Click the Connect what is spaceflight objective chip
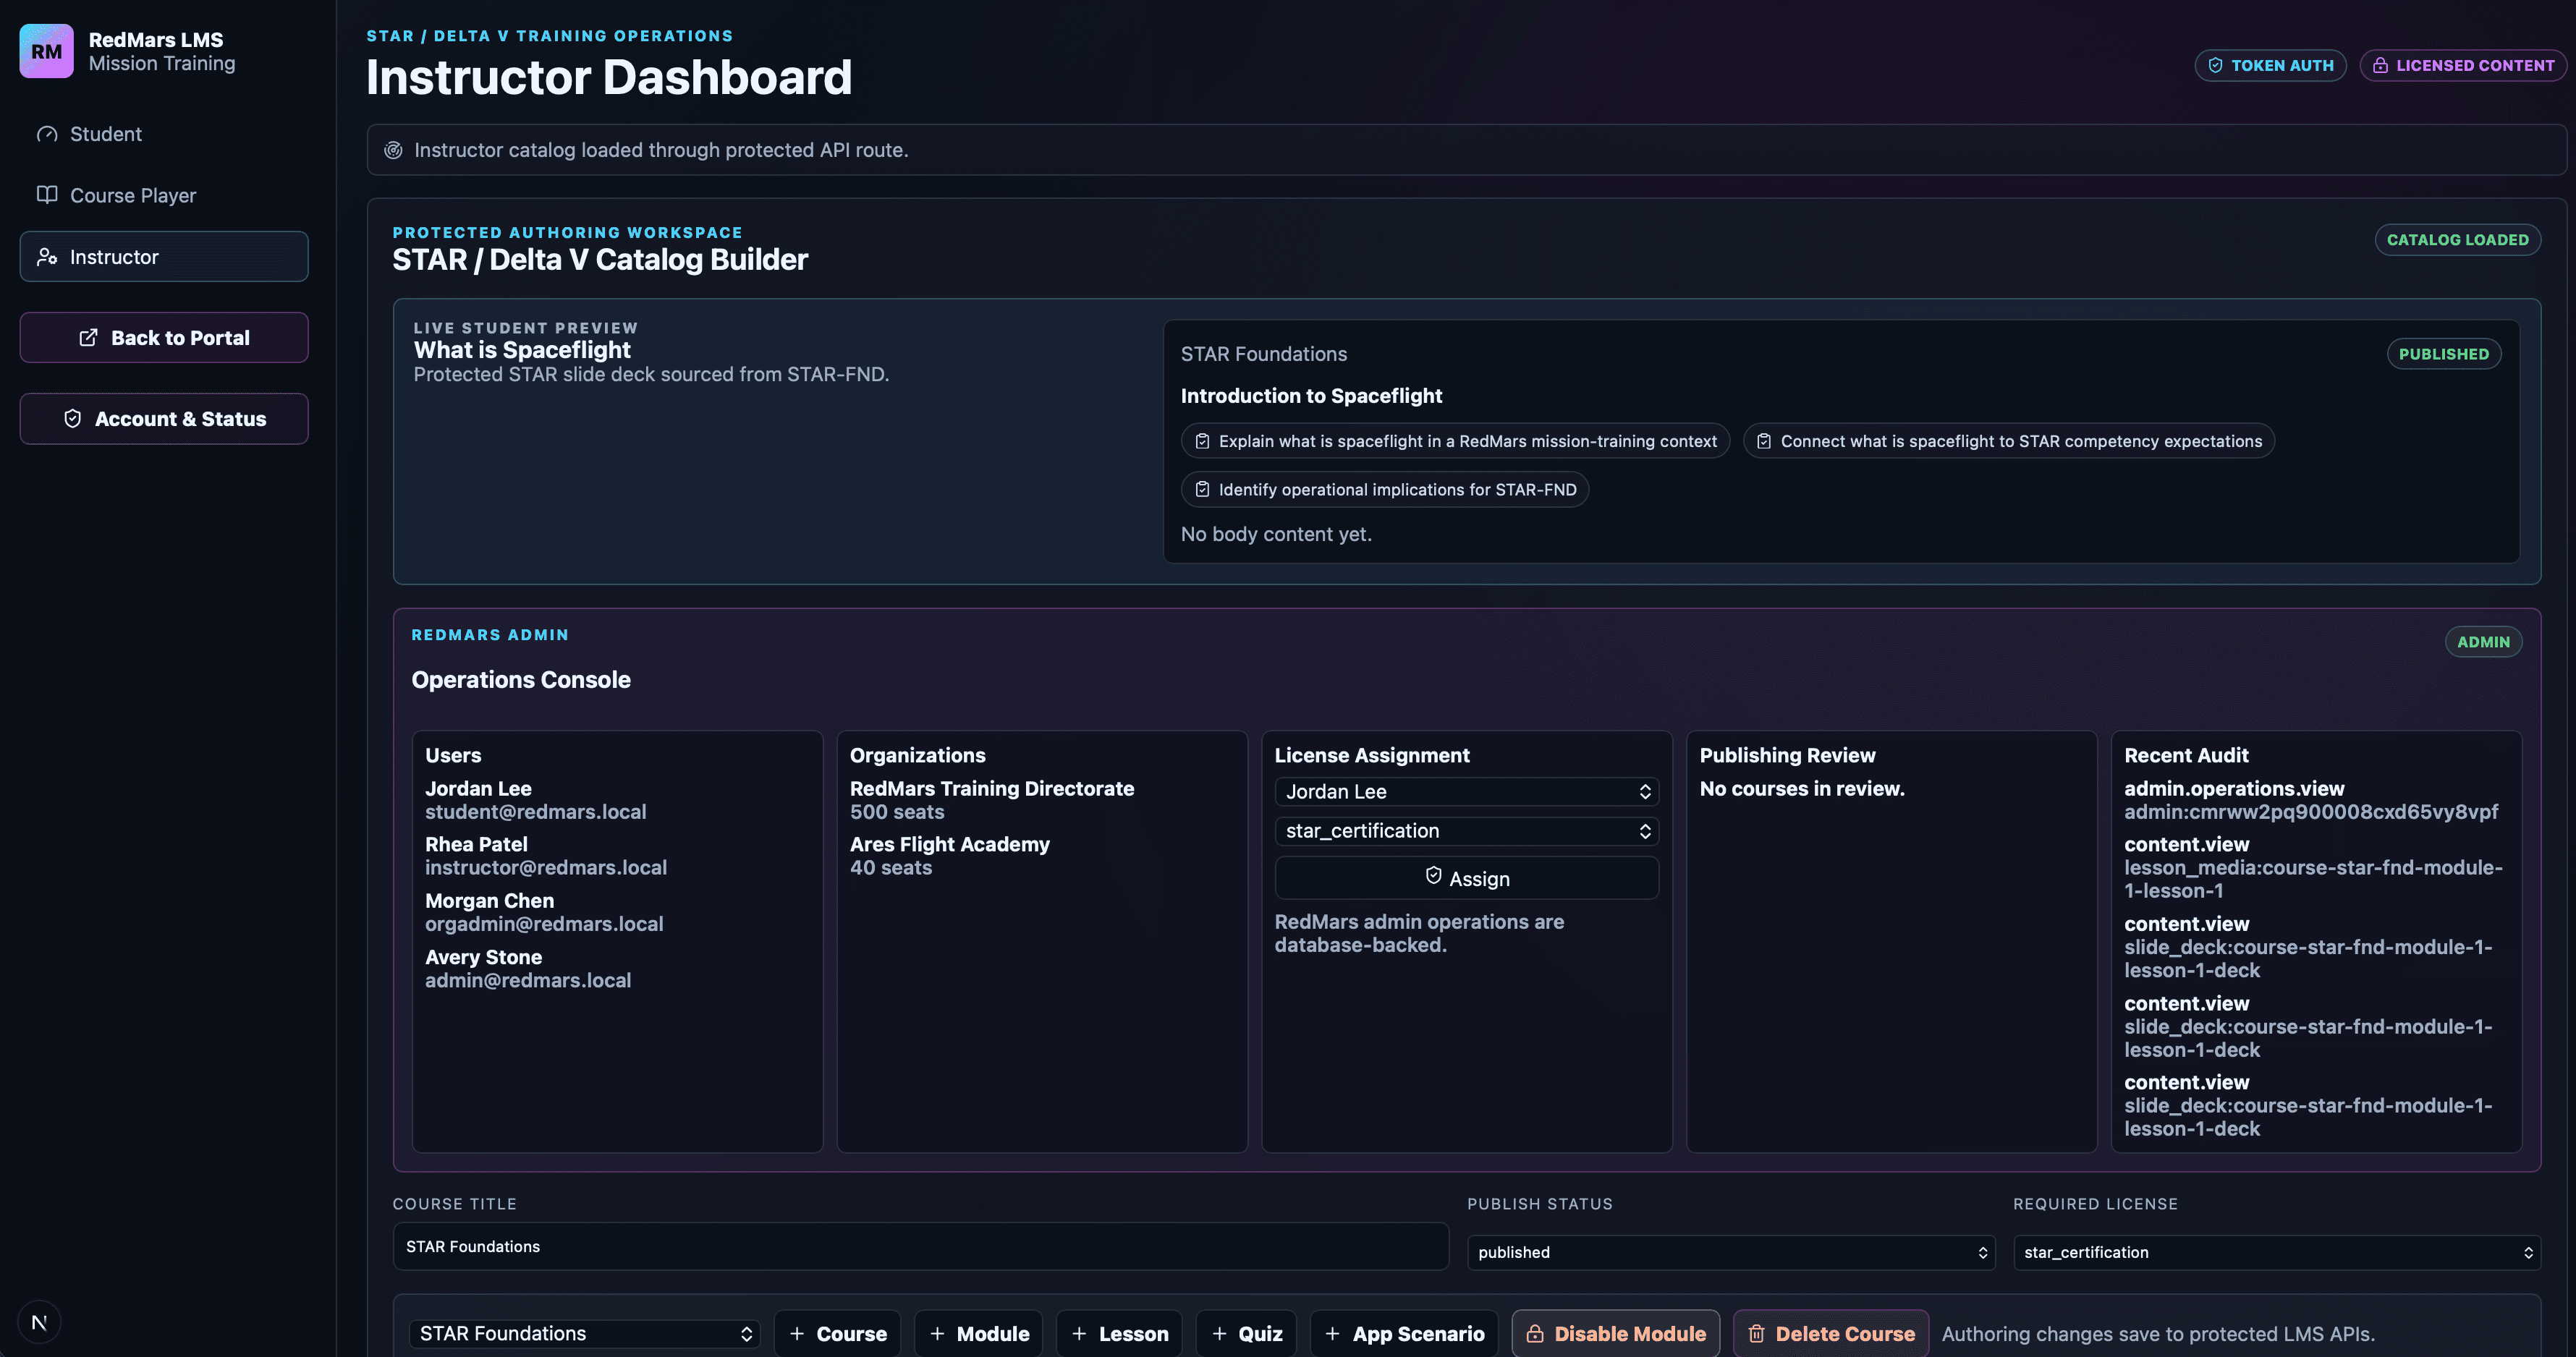 2008,441
